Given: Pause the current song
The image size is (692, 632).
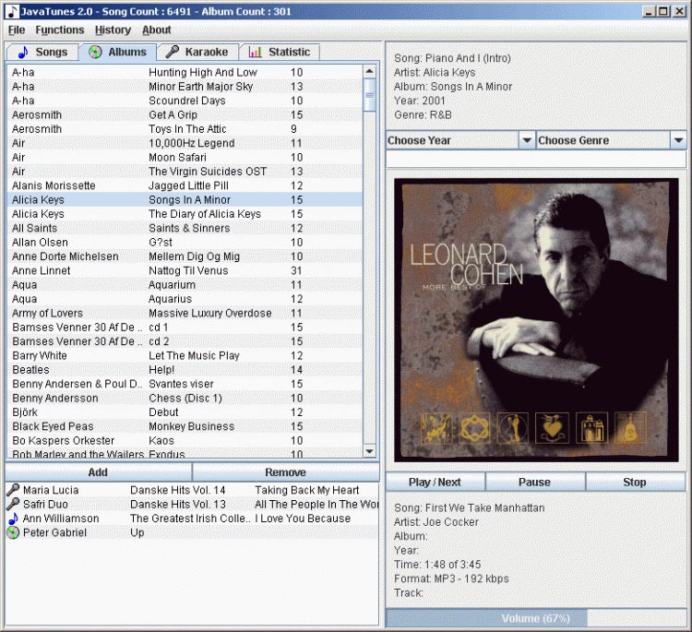Looking at the screenshot, I should coord(534,482).
